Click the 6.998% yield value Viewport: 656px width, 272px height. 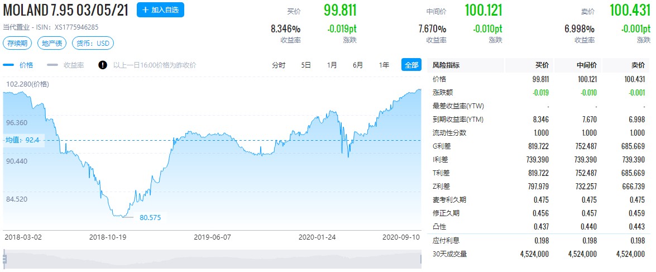point(580,29)
